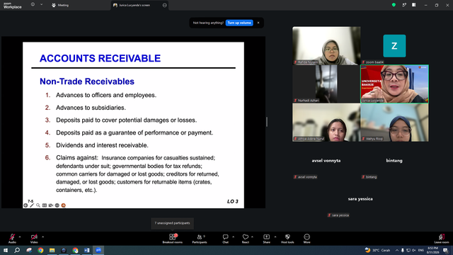The height and width of the screenshot is (255, 453).
Task: Click the sparkle companion icon in title bar
Action: tap(404, 5)
